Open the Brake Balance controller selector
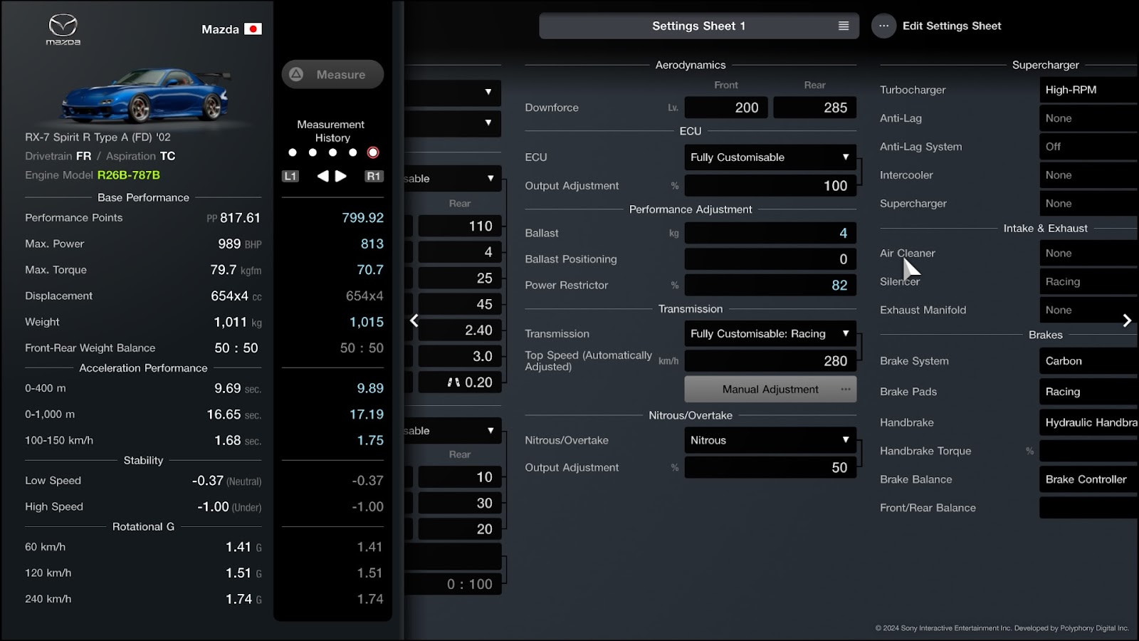The height and width of the screenshot is (641, 1139). [x=1089, y=479]
